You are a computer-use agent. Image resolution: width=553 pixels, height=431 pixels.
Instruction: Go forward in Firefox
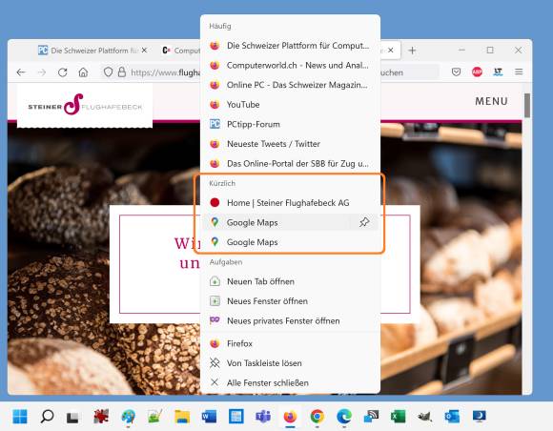pyautogui.click(x=42, y=72)
